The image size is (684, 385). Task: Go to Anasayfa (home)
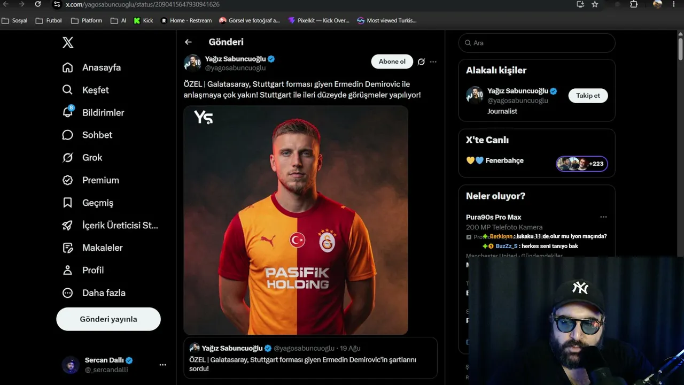coord(91,67)
